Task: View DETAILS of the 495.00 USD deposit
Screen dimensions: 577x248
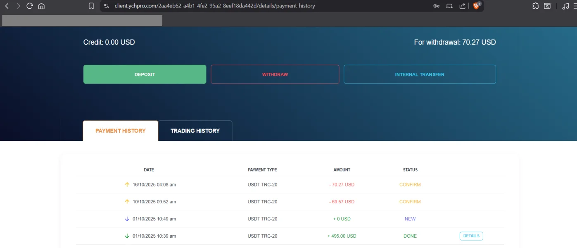Action: coord(471,236)
